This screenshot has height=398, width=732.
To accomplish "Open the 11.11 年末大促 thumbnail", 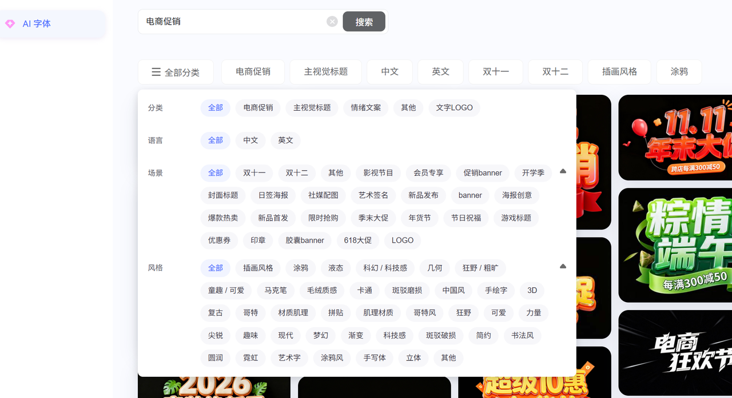I will [675, 137].
